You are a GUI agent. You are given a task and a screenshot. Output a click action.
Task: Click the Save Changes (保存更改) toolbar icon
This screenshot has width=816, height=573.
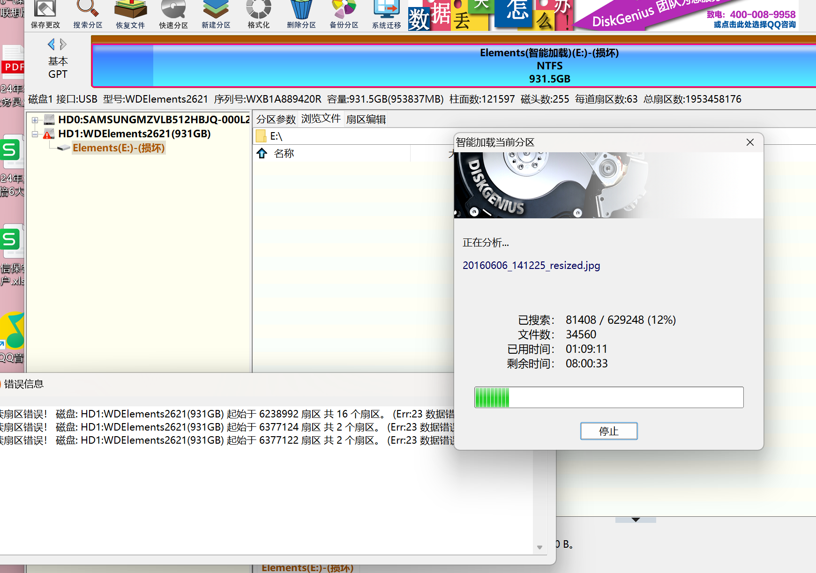pos(45,15)
